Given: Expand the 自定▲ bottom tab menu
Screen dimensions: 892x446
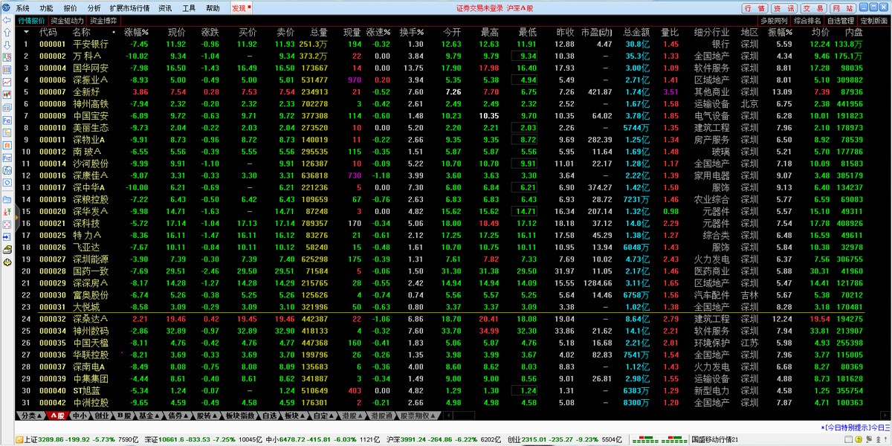Looking at the screenshot, I should pos(323,416).
